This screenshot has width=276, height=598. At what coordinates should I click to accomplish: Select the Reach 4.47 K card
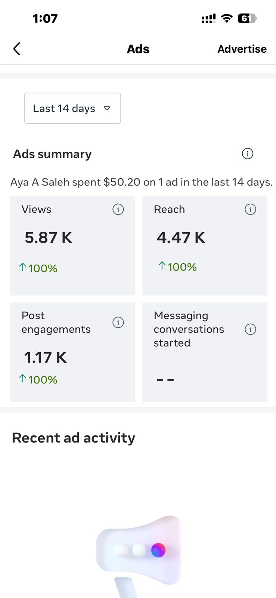point(205,246)
